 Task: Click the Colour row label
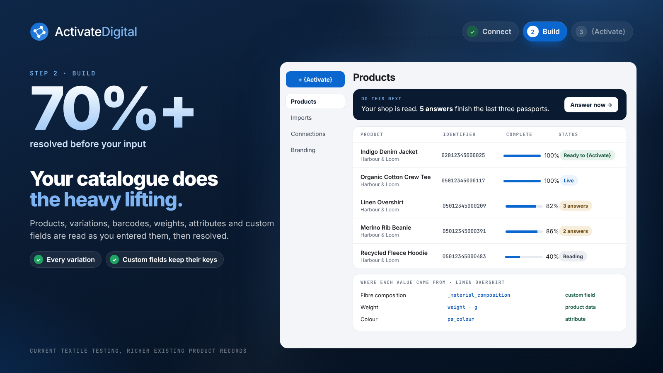point(369,320)
